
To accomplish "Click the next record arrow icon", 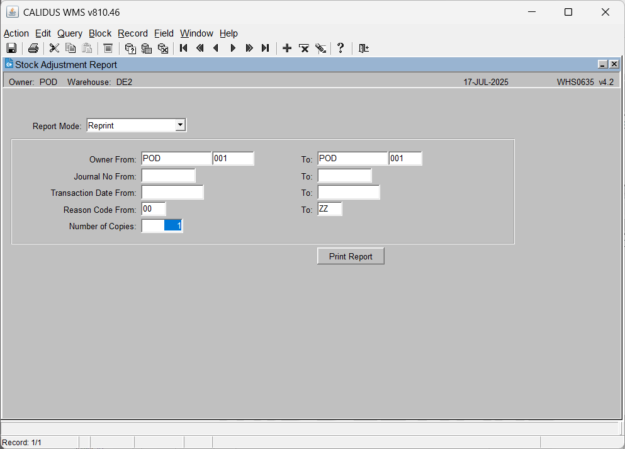I will pos(233,48).
